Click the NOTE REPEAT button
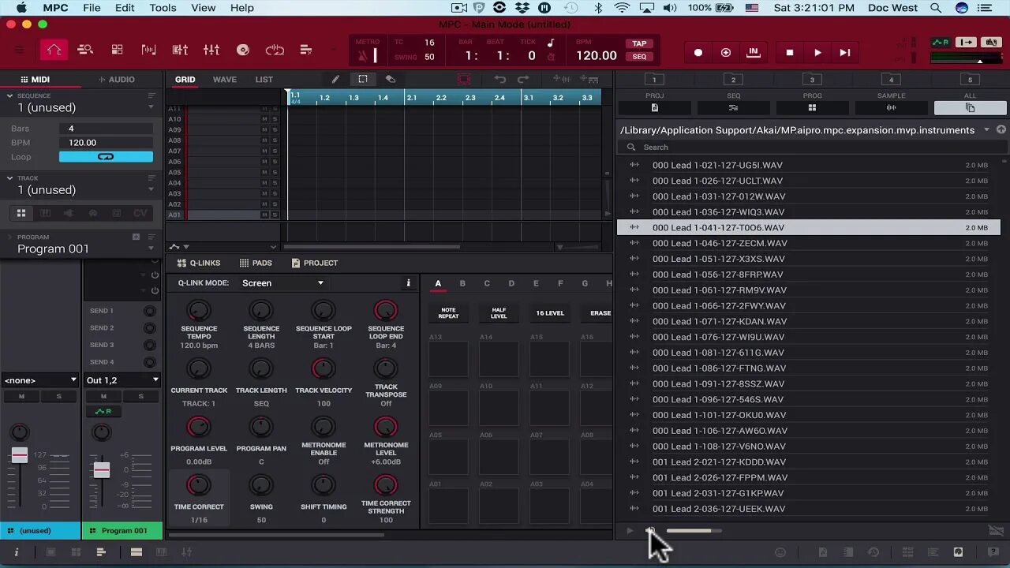The width and height of the screenshot is (1010, 568). (448, 313)
